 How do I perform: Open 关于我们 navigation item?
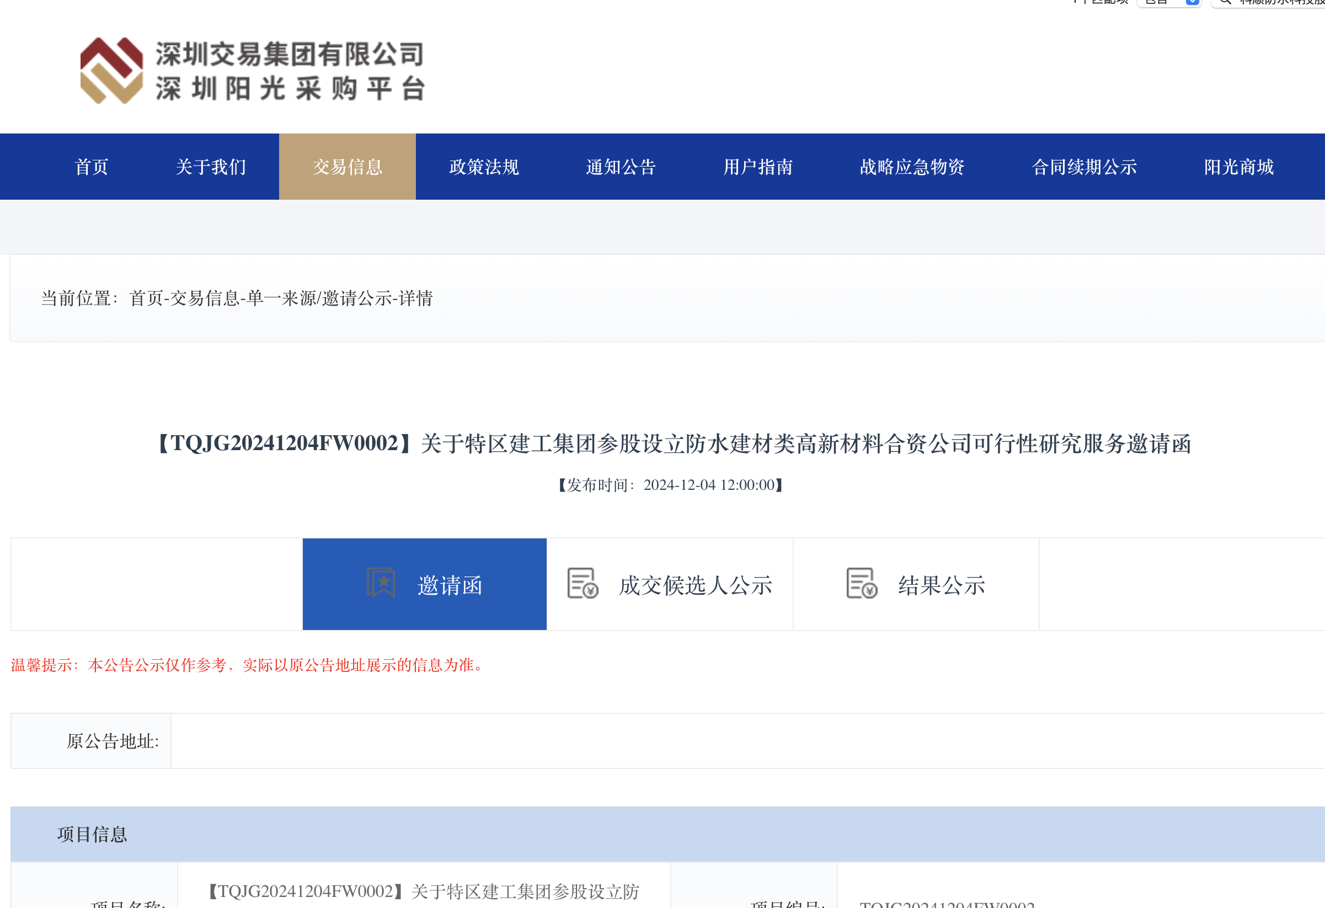pyautogui.click(x=210, y=167)
